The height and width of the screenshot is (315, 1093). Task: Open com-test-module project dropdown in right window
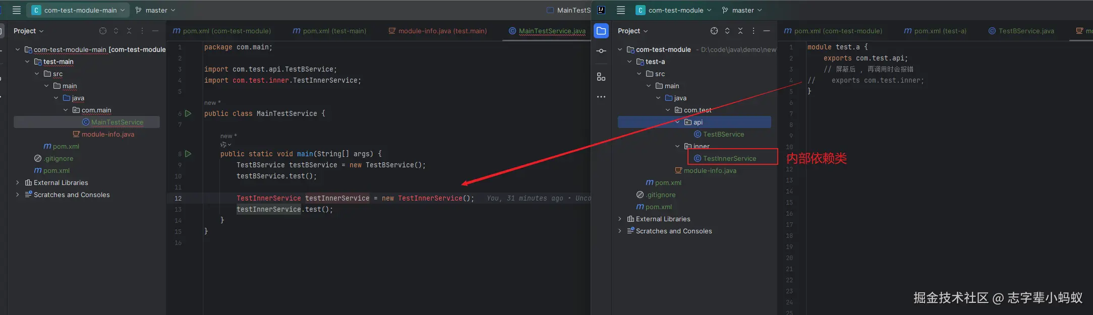pos(674,10)
